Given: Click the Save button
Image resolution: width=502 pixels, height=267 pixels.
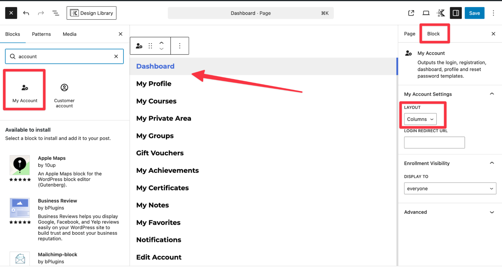Looking at the screenshot, I should pos(474,13).
